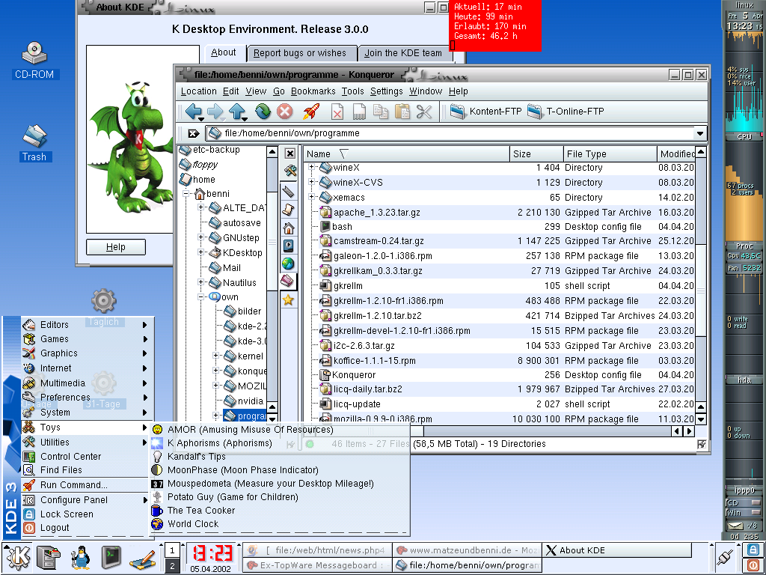Collapse the own folder in tree
Viewport: 766px width, 575px height.
pos(200,296)
